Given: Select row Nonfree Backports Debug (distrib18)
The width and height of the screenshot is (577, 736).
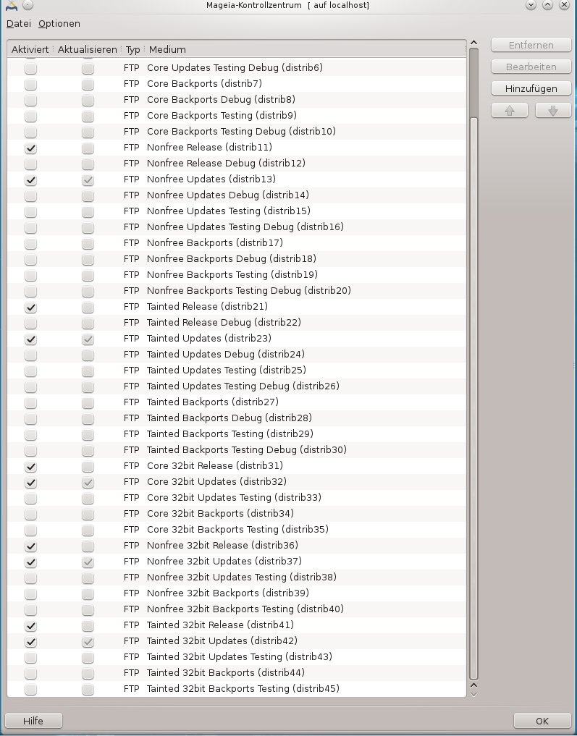Looking at the screenshot, I should [237, 259].
